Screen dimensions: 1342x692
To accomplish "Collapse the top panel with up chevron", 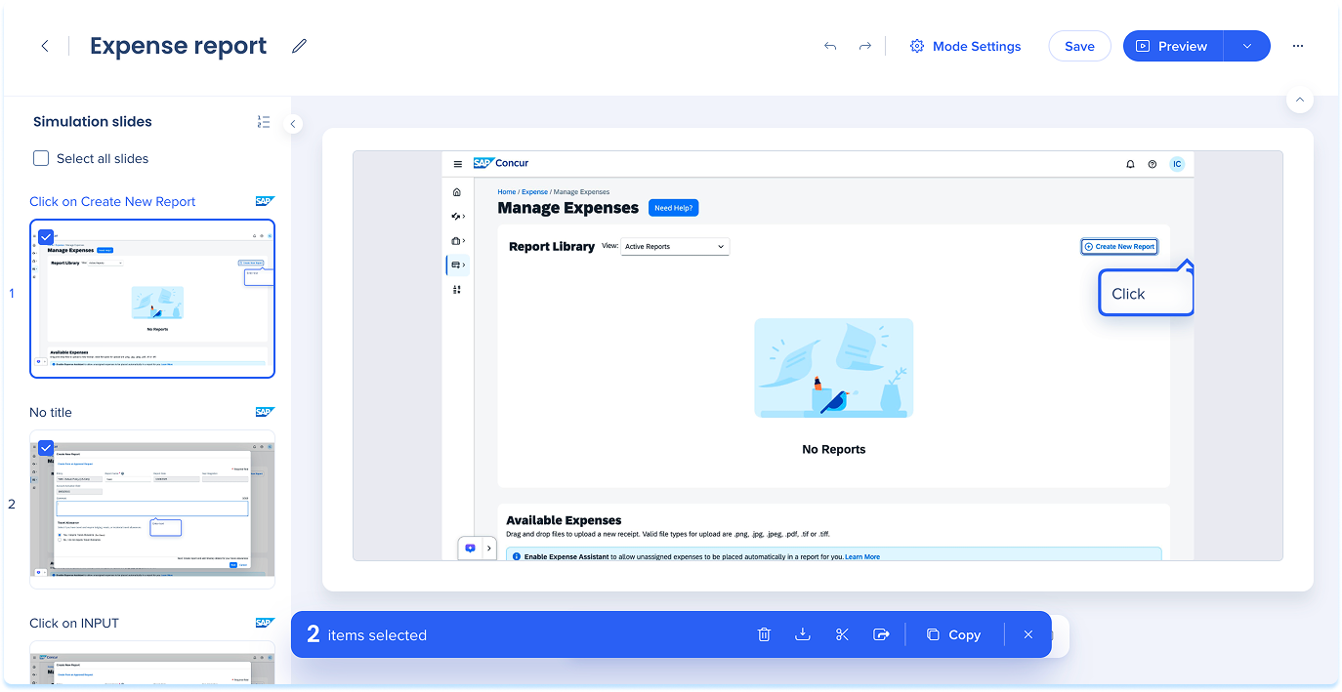I will [1299, 100].
